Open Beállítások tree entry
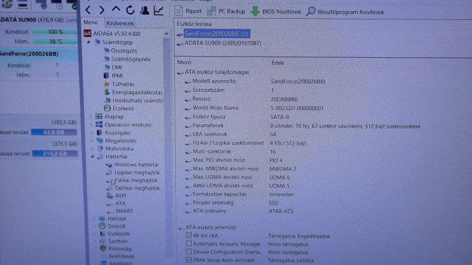The width and height of the screenshot is (472, 265). tap(122, 256)
